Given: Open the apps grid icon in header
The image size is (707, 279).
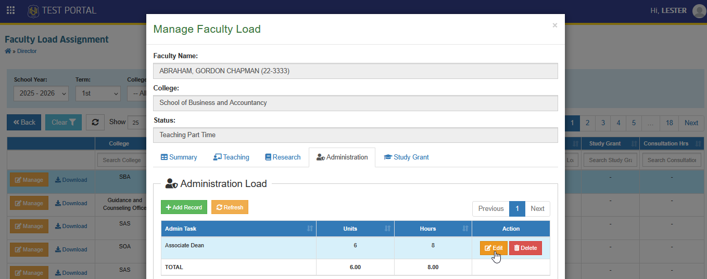Looking at the screenshot, I should (10, 10).
